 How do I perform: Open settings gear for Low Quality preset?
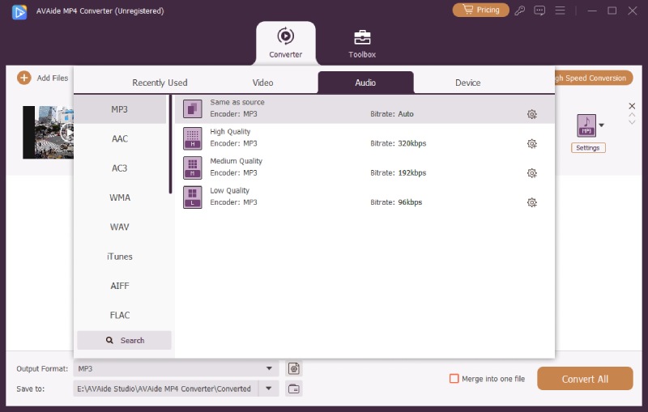pos(532,202)
